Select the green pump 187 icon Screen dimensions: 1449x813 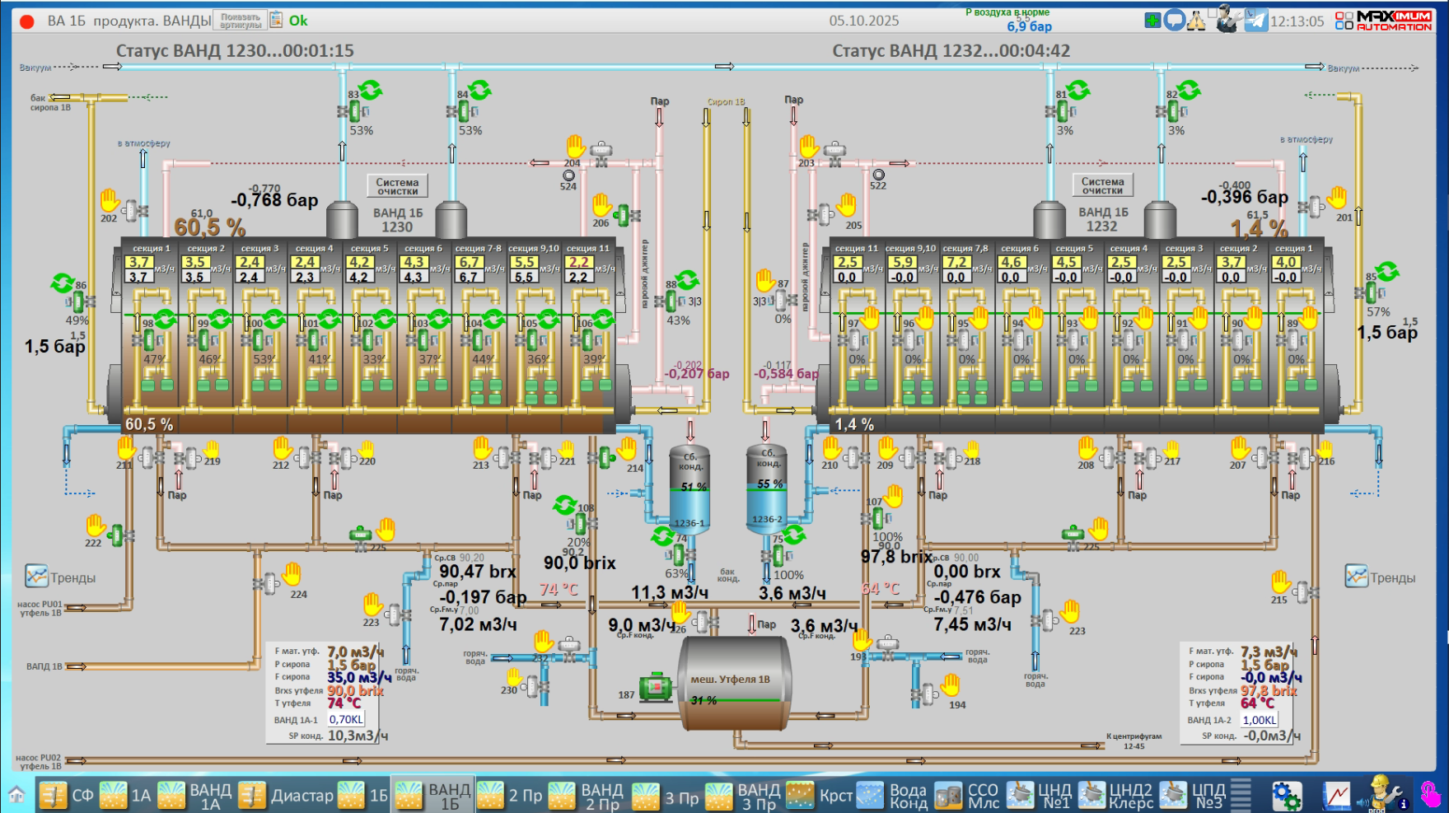point(656,687)
